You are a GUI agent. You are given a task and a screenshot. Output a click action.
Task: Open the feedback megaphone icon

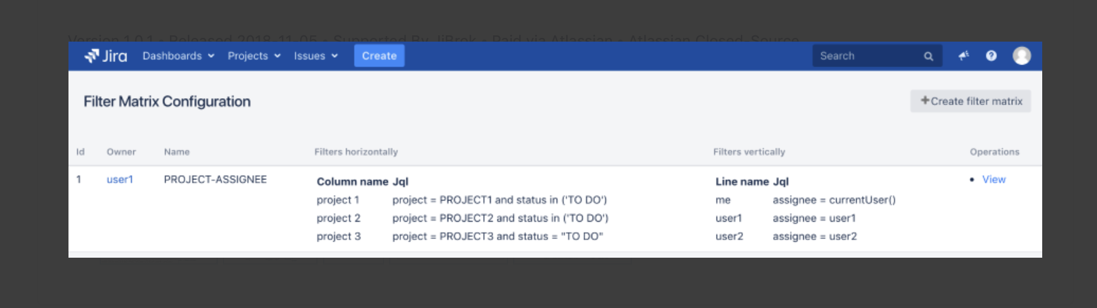pyautogui.click(x=964, y=56)
